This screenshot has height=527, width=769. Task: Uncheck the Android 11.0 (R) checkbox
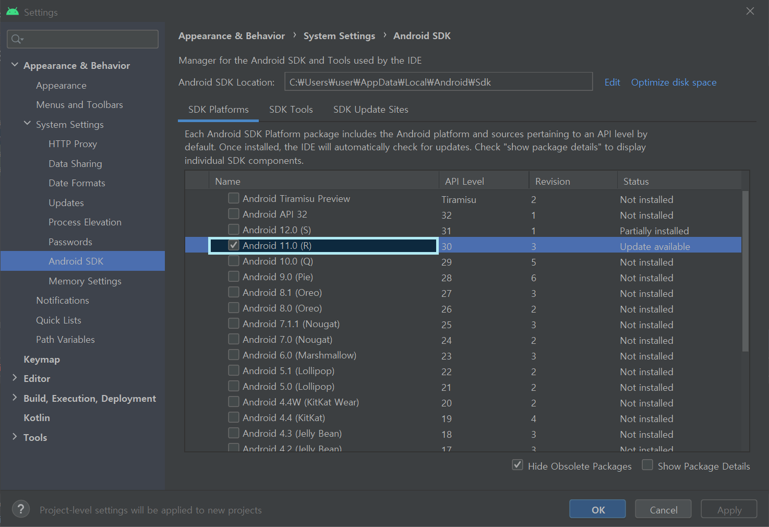pyautogui.click(x=234, y=245)
